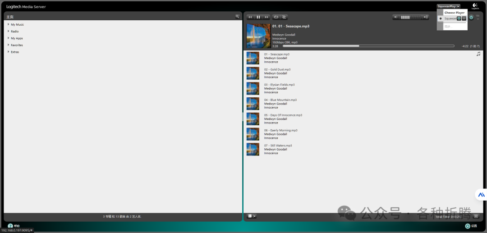
Task: Collapse the now playing panel arrow
Action: [478, 17]
